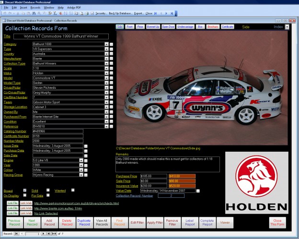Viewport: 299px width, 239px height.
Task: Open the Manufacturer dropdown list
Action: coord(106,59)
